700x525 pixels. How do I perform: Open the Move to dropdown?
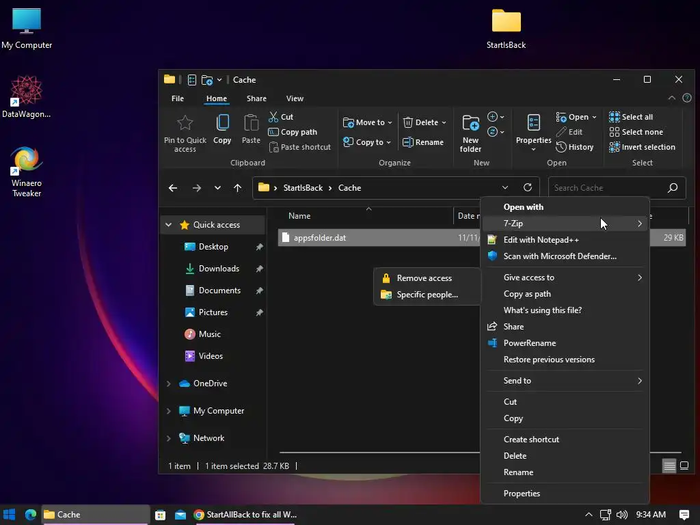[x=367, y=122]
